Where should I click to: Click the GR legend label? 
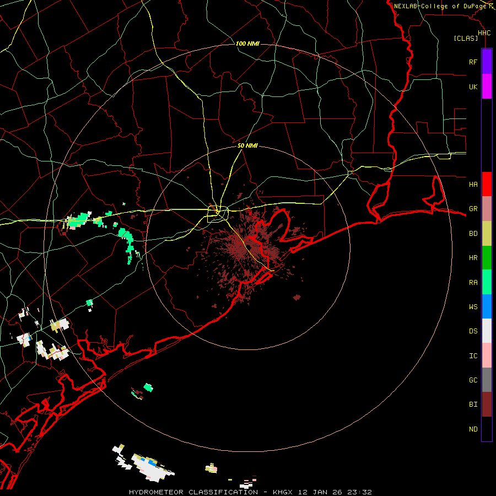tap(473, 209)
